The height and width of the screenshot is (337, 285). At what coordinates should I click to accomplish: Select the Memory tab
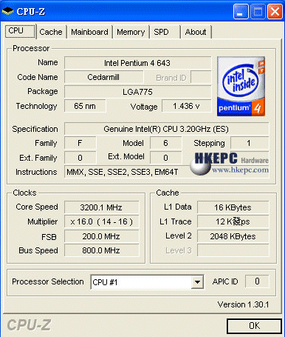click(131, 32)
